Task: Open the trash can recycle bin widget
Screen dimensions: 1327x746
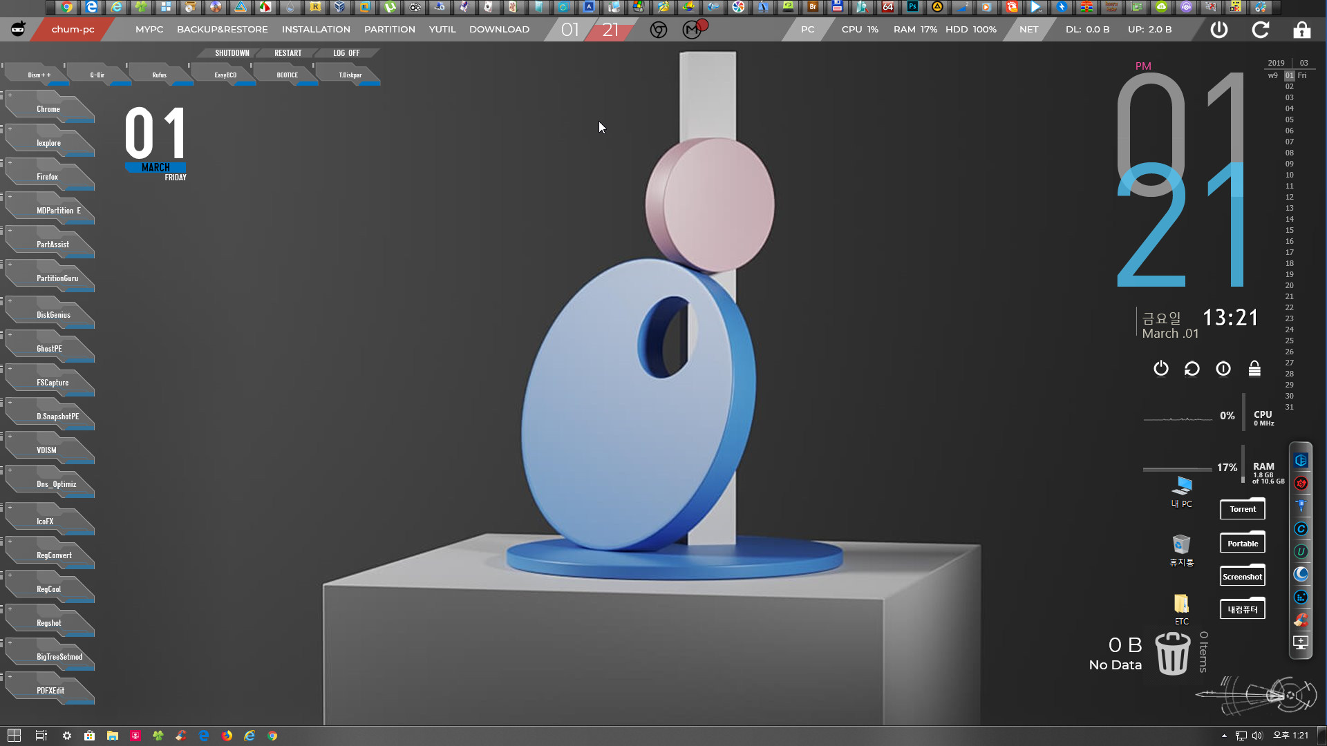Action: (x=1173, y=653)
